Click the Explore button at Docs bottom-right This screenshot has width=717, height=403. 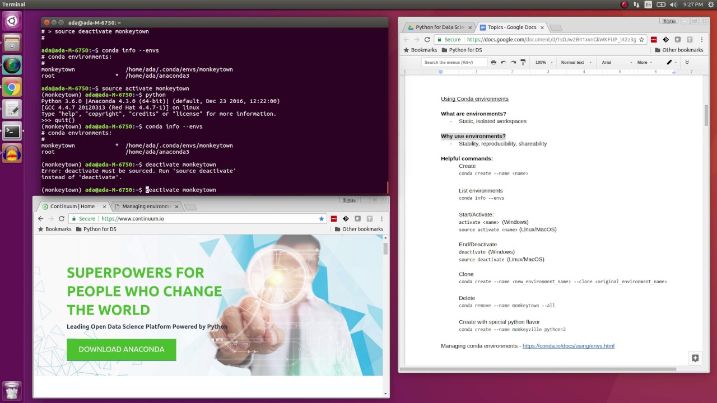(x=695, y=358)
